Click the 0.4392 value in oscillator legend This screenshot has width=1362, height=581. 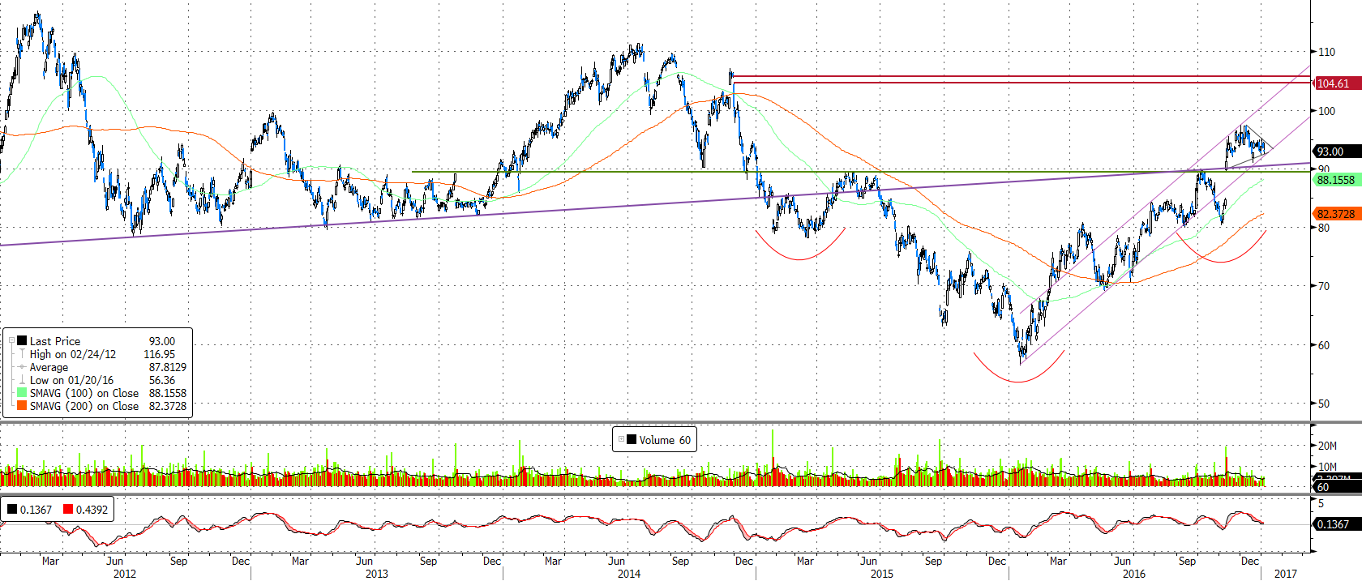(92, 510)
